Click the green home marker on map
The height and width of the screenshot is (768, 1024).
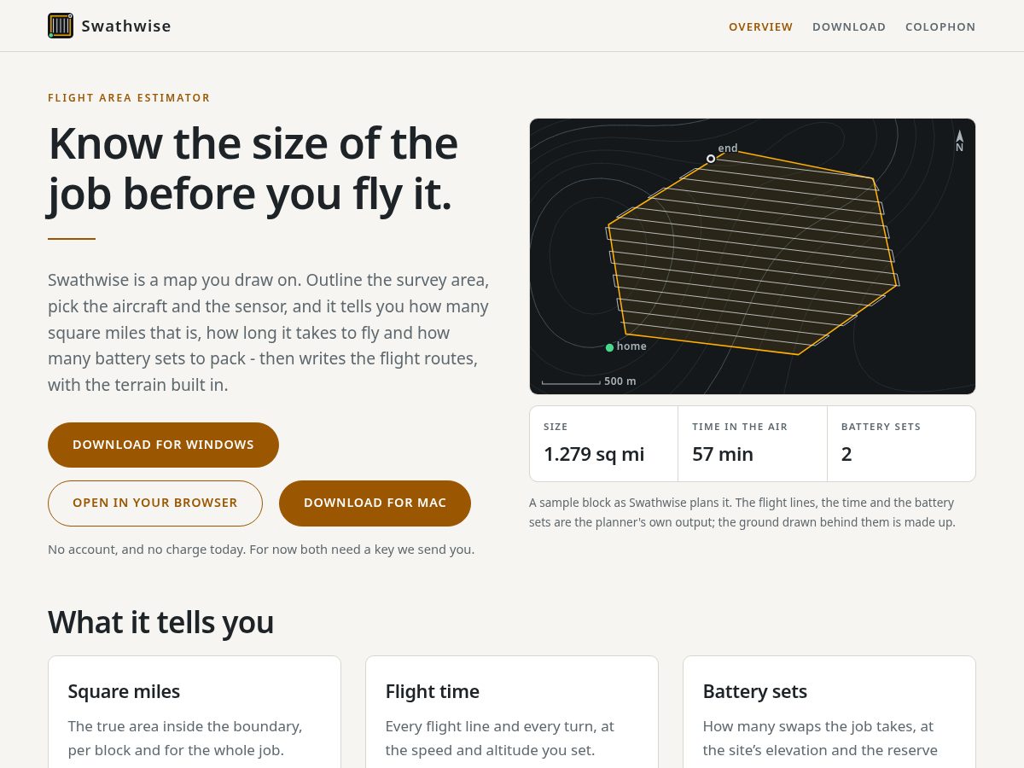click(609, 347)
